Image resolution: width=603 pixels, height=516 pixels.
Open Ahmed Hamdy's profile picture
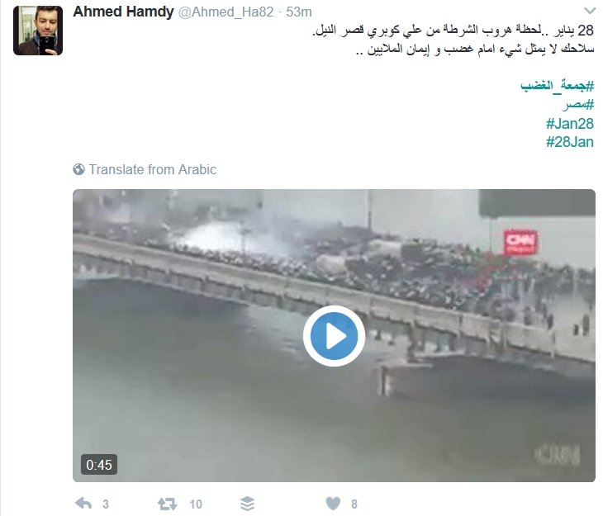[38, 31]
